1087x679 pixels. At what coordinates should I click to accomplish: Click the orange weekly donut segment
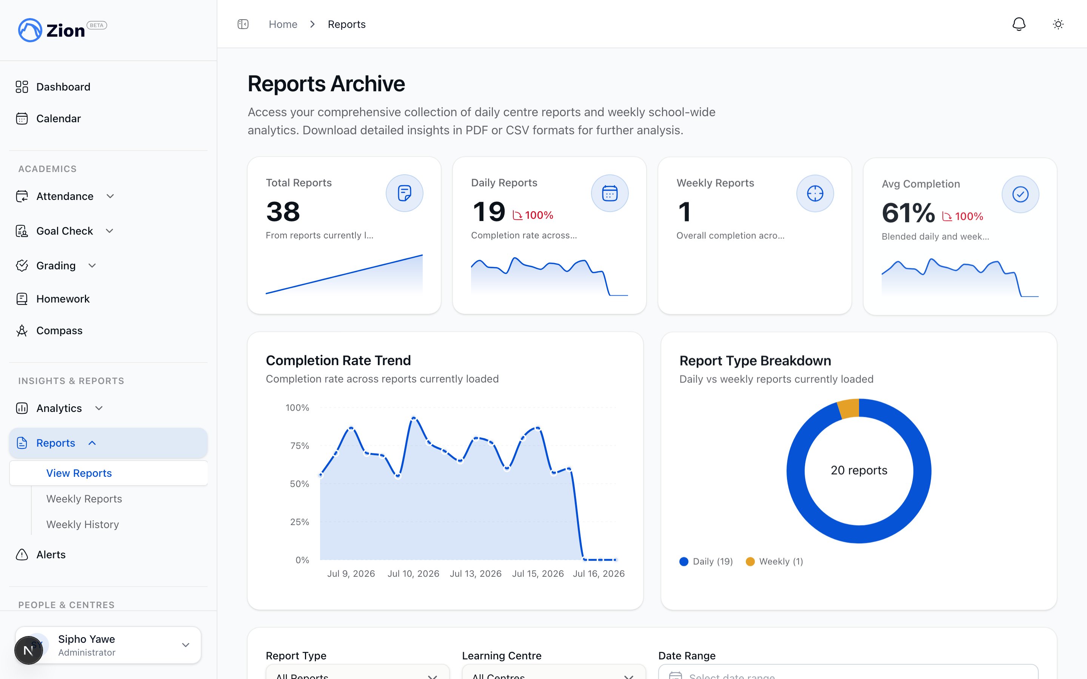tap(849, 409)
